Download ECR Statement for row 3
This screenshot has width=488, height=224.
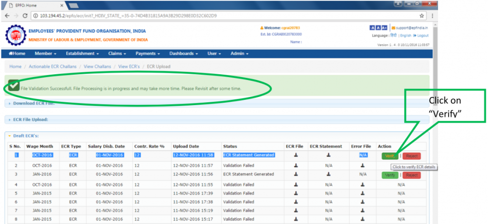(x=328, y=175)
